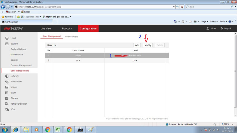Viewport: 237px width, 133px height.
Task: Go to the Live View tab
Action: 46,28
